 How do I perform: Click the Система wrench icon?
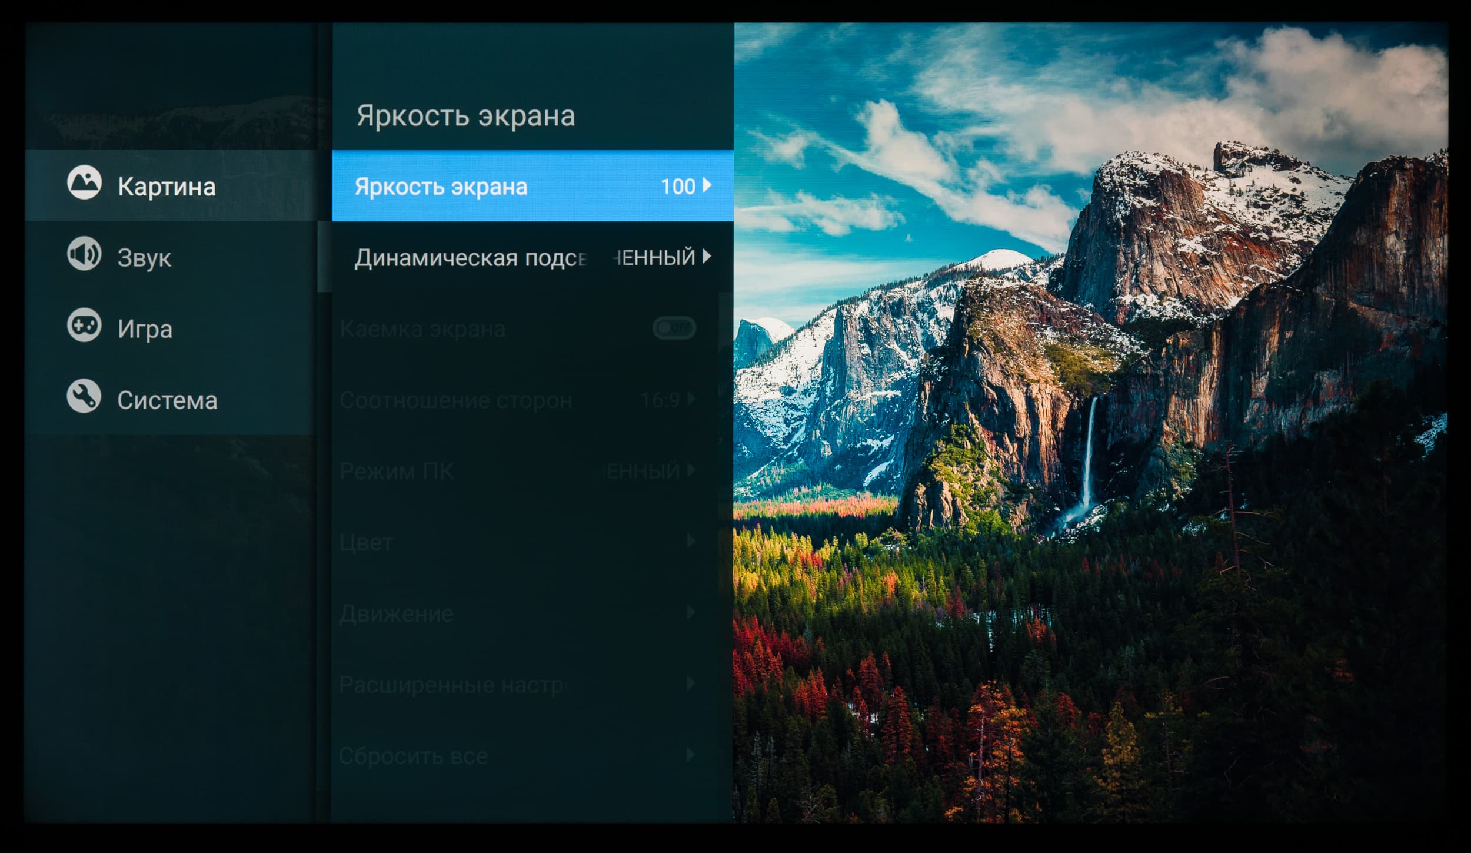84,396
